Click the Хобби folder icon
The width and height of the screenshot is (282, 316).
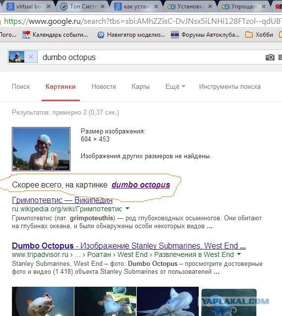(x=249, y=35)
